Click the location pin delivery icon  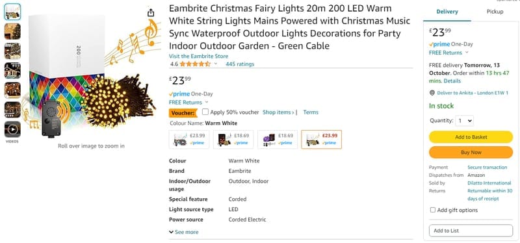(x=432, y=93)
